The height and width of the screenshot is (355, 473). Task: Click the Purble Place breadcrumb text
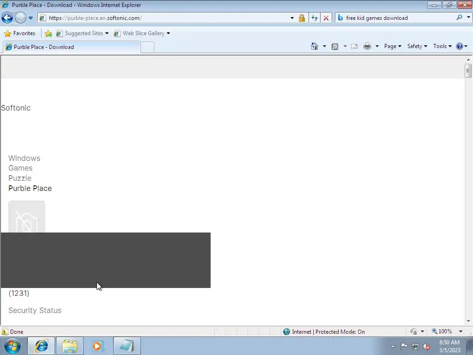point(30,189)
